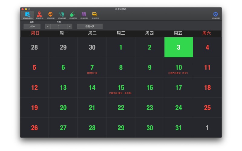Viewport: 242px width, 151px height.
Task: Open the 所有的预约 appointments view
Action: (28, 15)
